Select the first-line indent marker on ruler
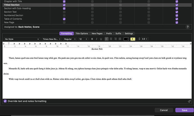The width and height of the screenshot is (194, 116). (x=9, y=44)
